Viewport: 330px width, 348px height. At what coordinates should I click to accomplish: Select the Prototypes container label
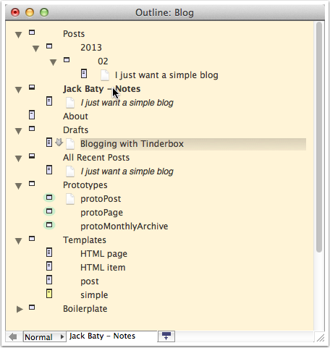[85, 185]
